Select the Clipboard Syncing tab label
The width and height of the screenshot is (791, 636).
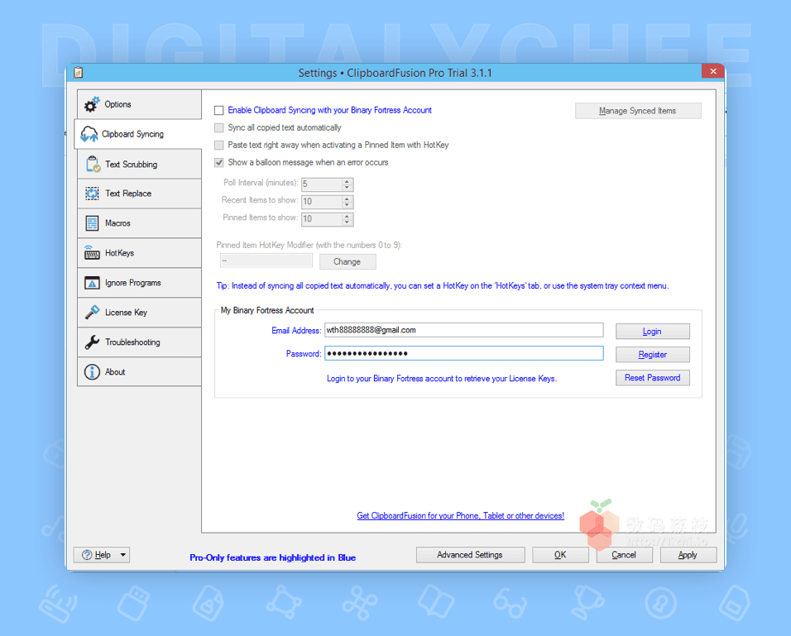pyautogui.click(x=132, y=134)
